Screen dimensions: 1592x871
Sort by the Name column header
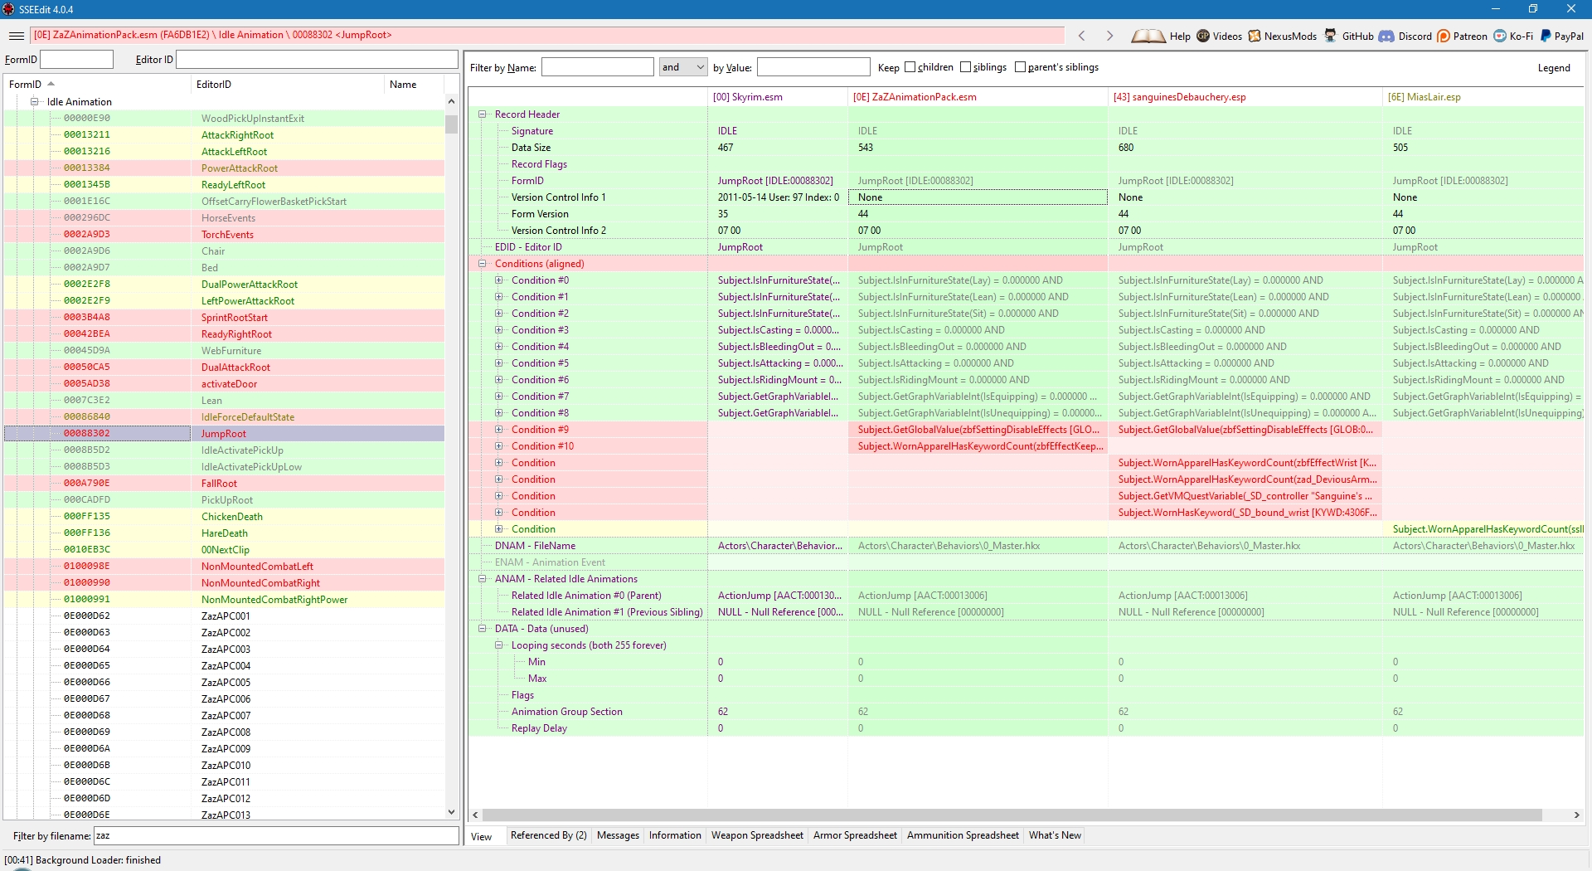click(x=415, y=85)
